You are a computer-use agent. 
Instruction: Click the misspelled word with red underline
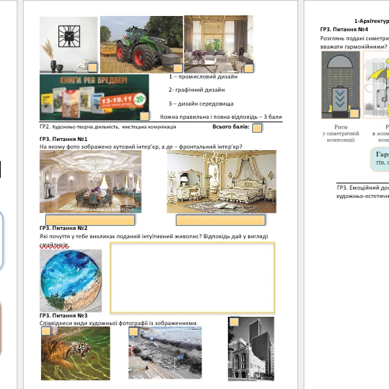click(54, 245)
